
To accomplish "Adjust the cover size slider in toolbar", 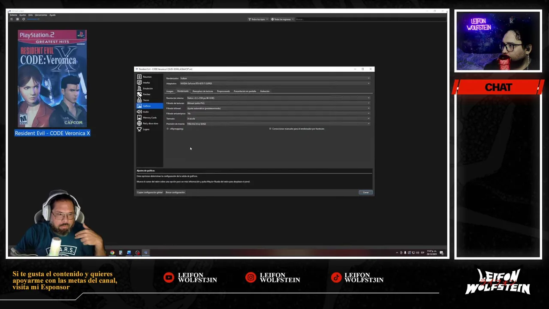I will pos(33,19).
